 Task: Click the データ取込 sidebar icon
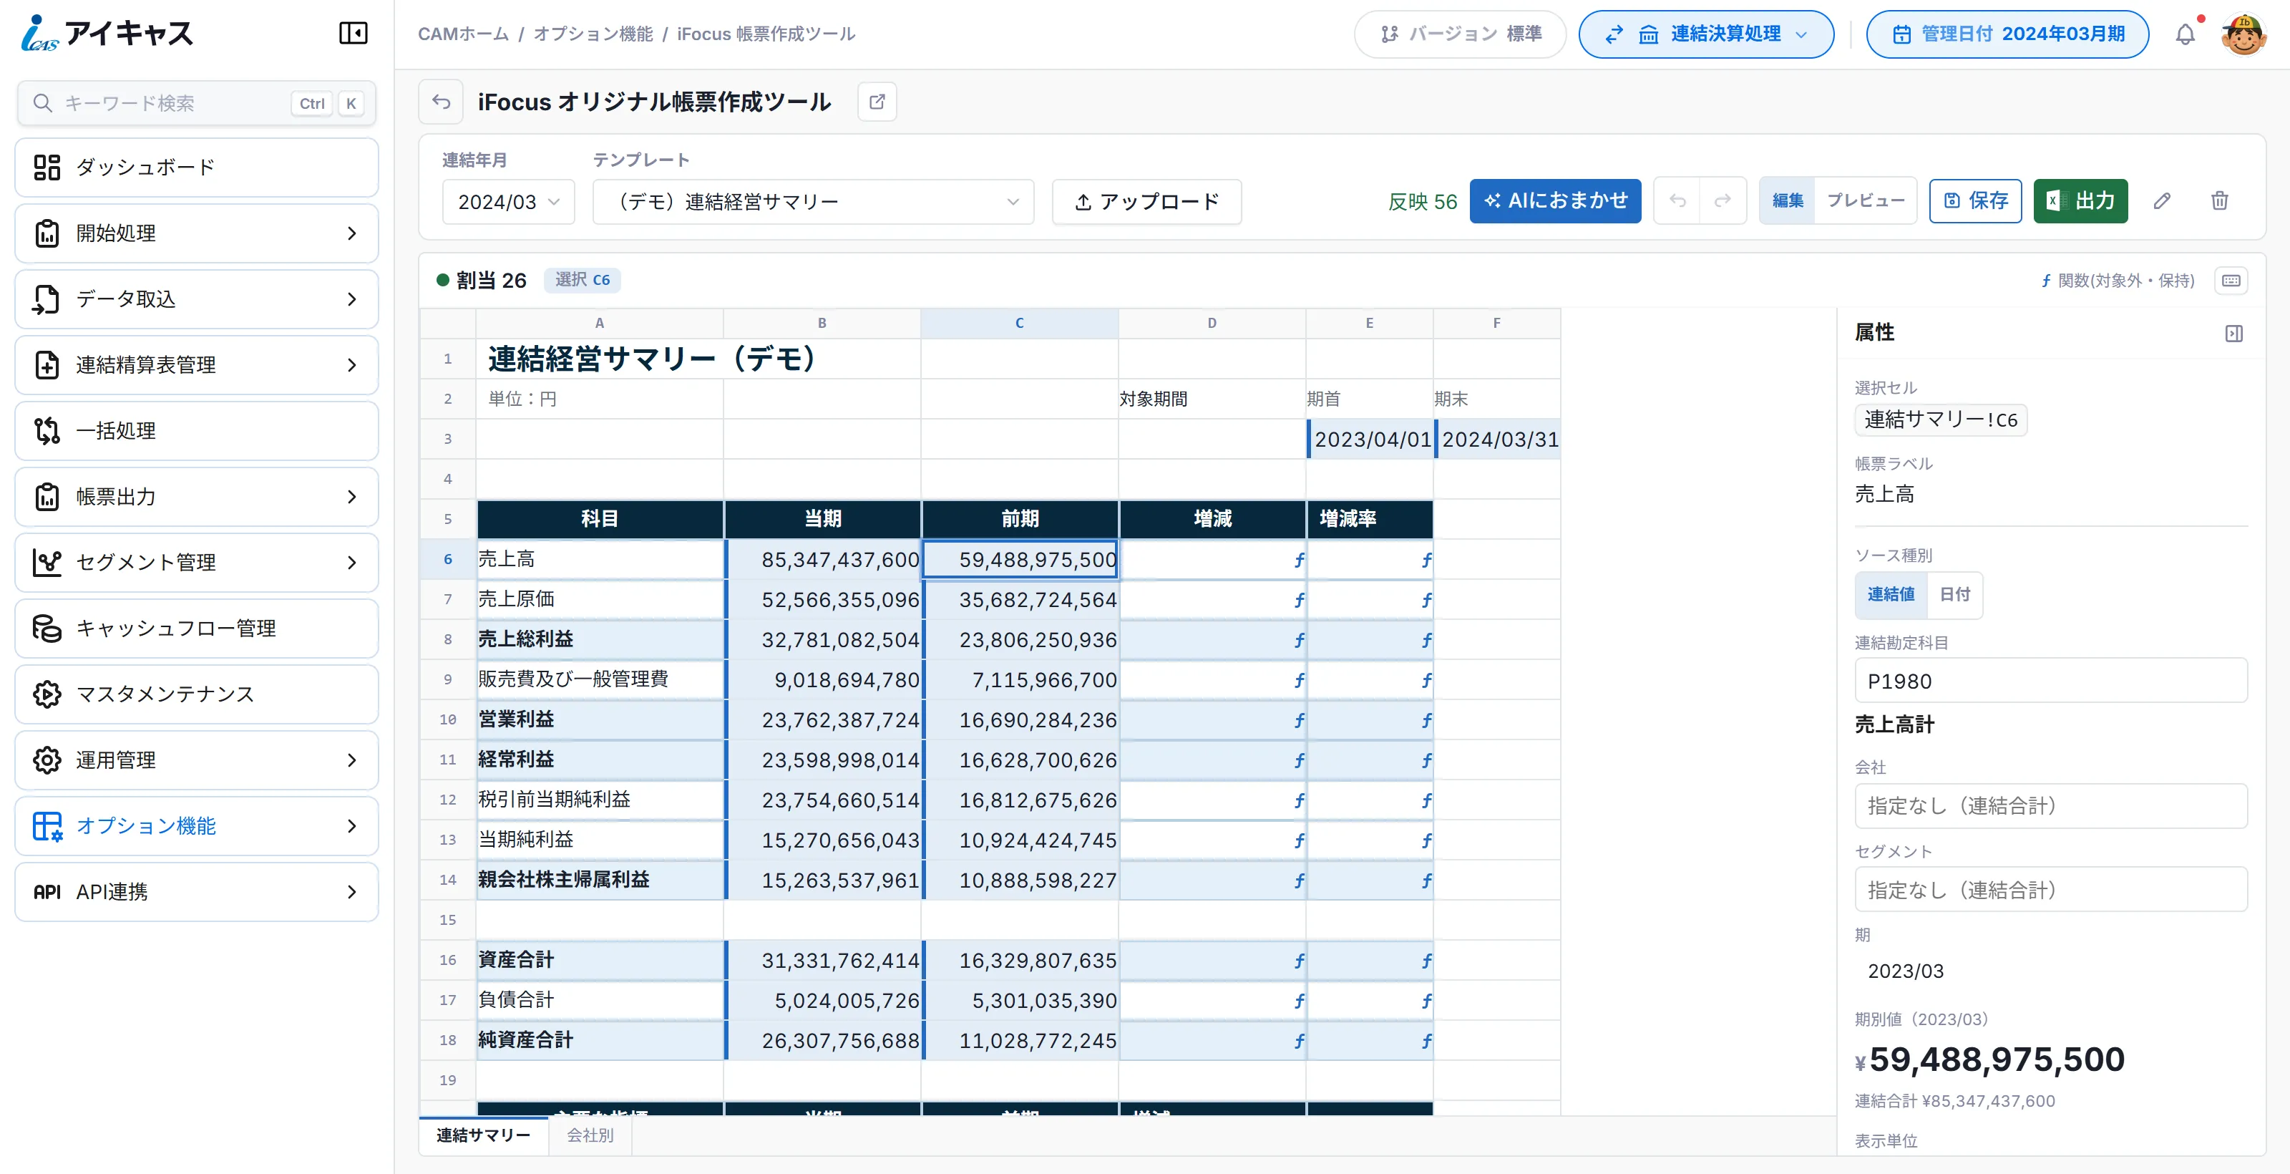click(x=47, y=299)
